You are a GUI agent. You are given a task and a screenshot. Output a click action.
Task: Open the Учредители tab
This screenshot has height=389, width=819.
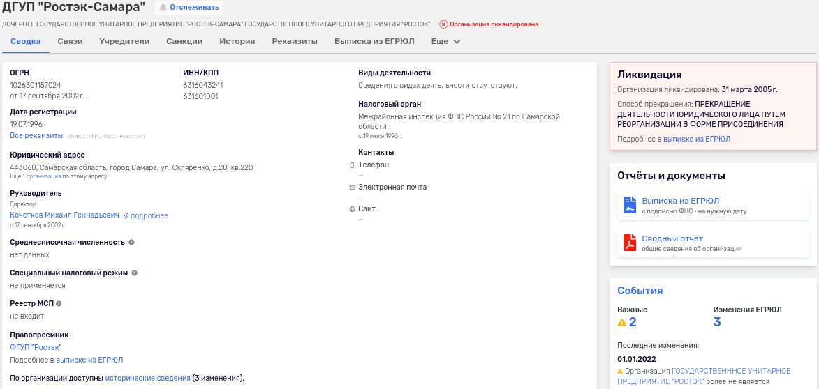[x=124, y=41]
